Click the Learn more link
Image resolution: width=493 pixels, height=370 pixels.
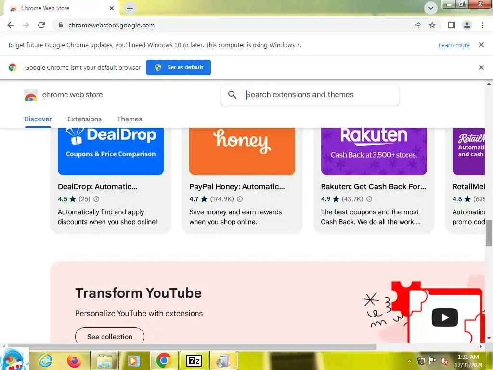pyautogui.click(x=454, y=45)
